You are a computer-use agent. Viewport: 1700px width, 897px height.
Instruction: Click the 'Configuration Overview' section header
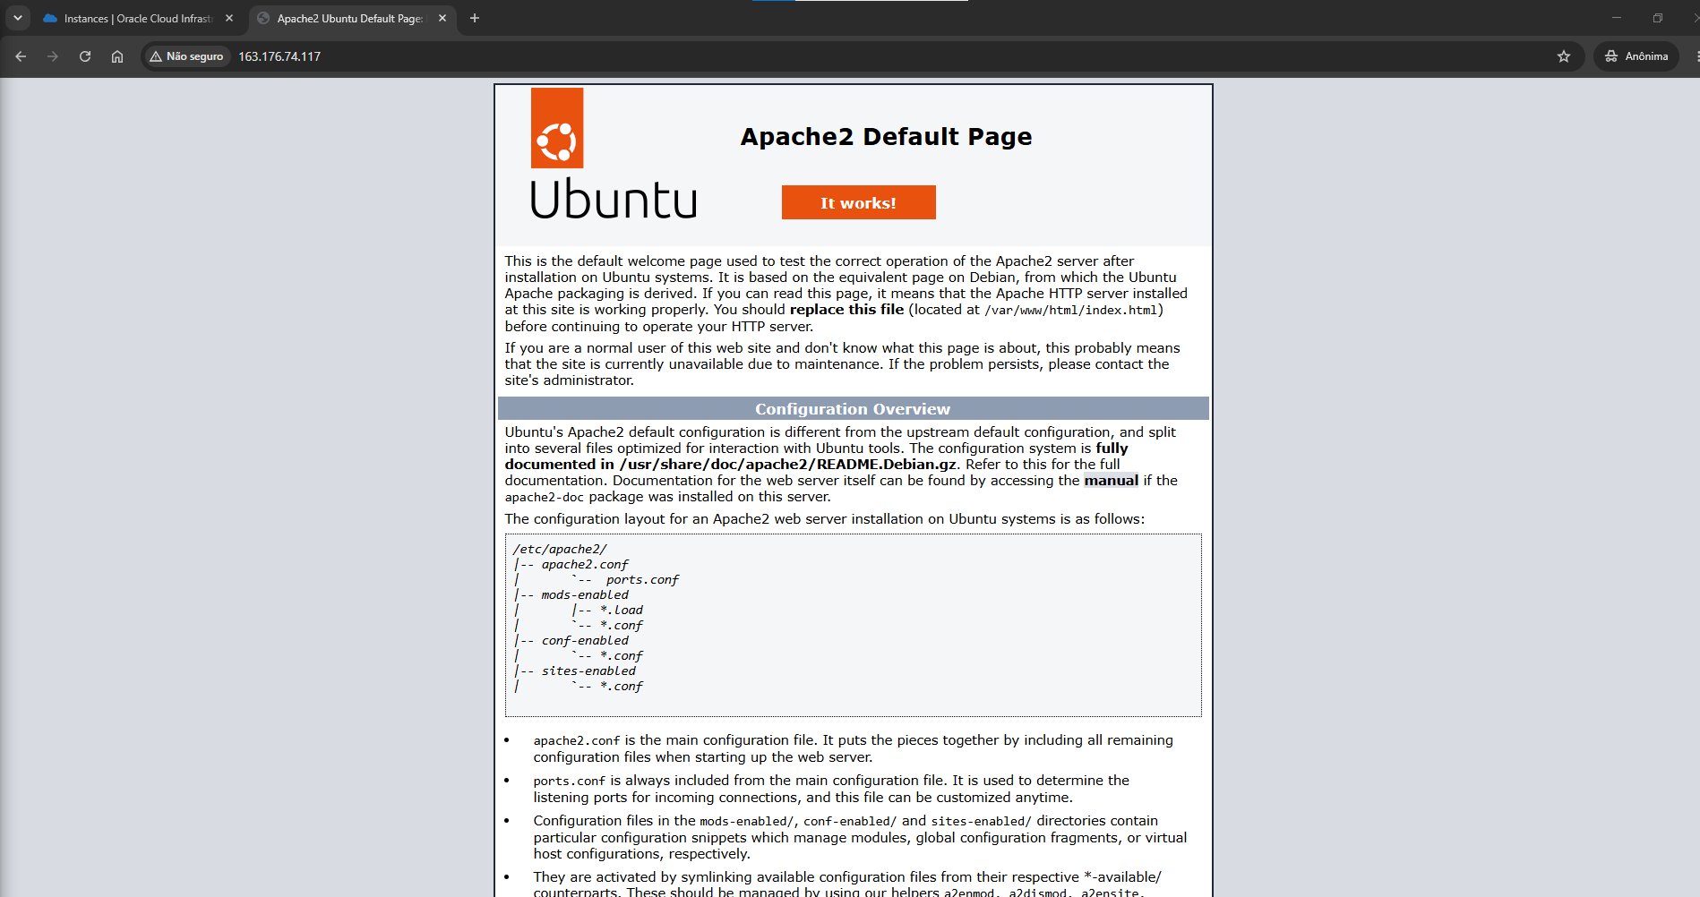tap(853, 408)
